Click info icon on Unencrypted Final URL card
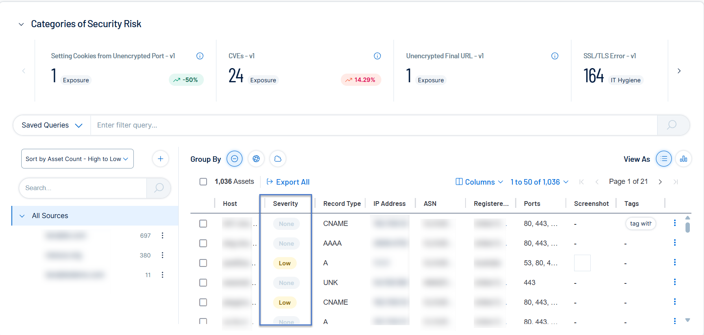The height and width of the screenshot is (335, 704). click(554, 56)
